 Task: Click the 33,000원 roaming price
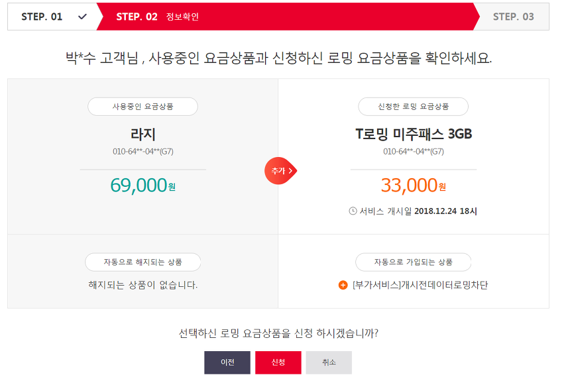(x=413, y=186)
